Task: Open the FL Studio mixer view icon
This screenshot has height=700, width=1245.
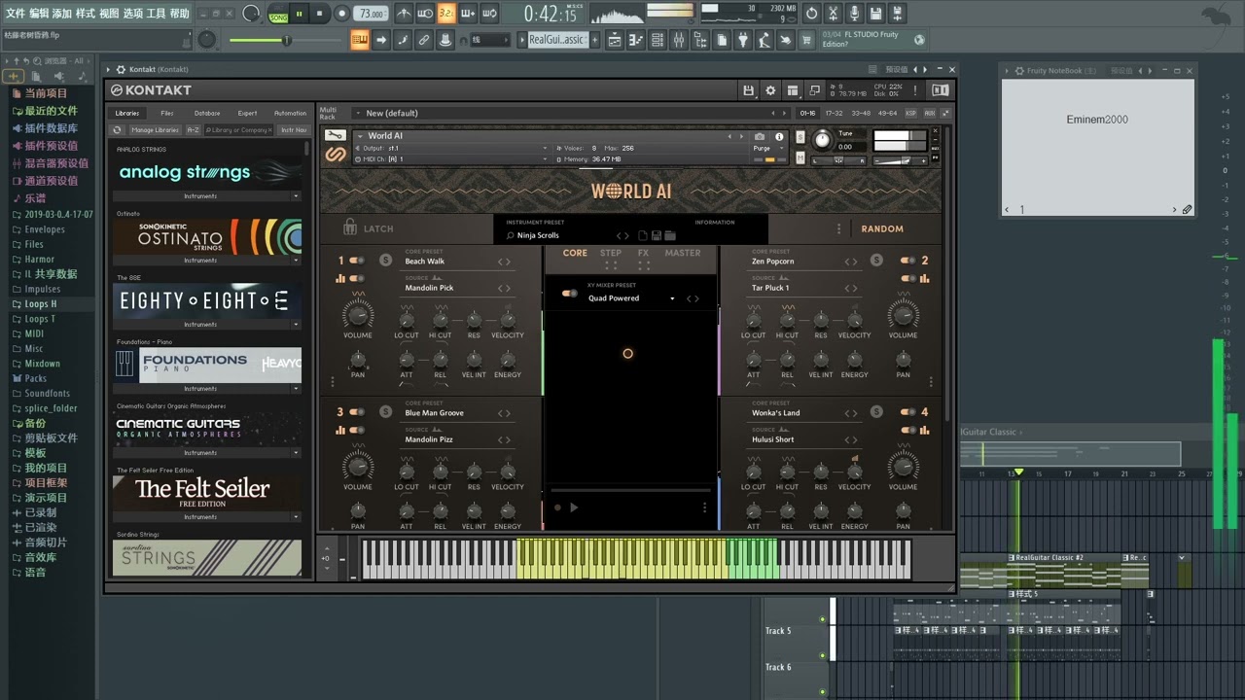Action: (x=679, y=40)
